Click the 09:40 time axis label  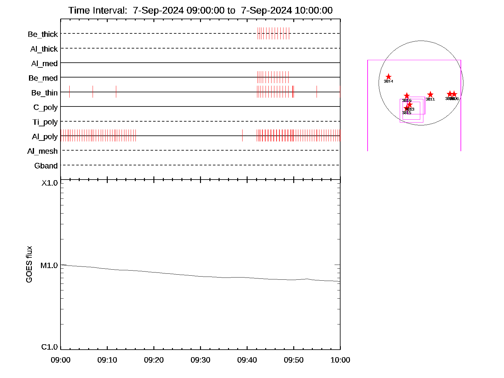coord(247,360)
